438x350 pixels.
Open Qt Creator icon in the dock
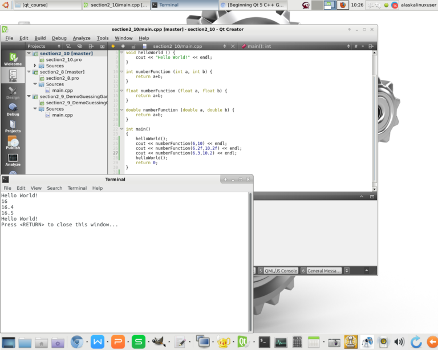click(243, 342)
